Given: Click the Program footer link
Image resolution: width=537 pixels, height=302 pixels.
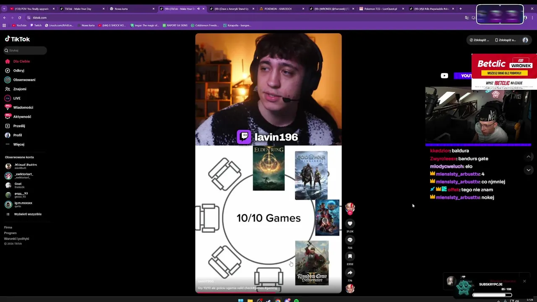Looking at the screenshot, I should (10, 233).
